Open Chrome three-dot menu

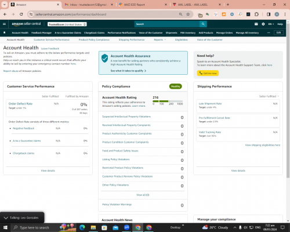pos(285,14)
